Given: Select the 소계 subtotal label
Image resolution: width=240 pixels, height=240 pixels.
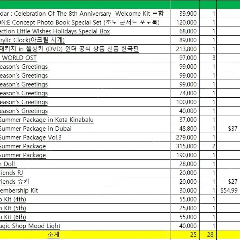Looking at the screenshot, I should point(53,235).
